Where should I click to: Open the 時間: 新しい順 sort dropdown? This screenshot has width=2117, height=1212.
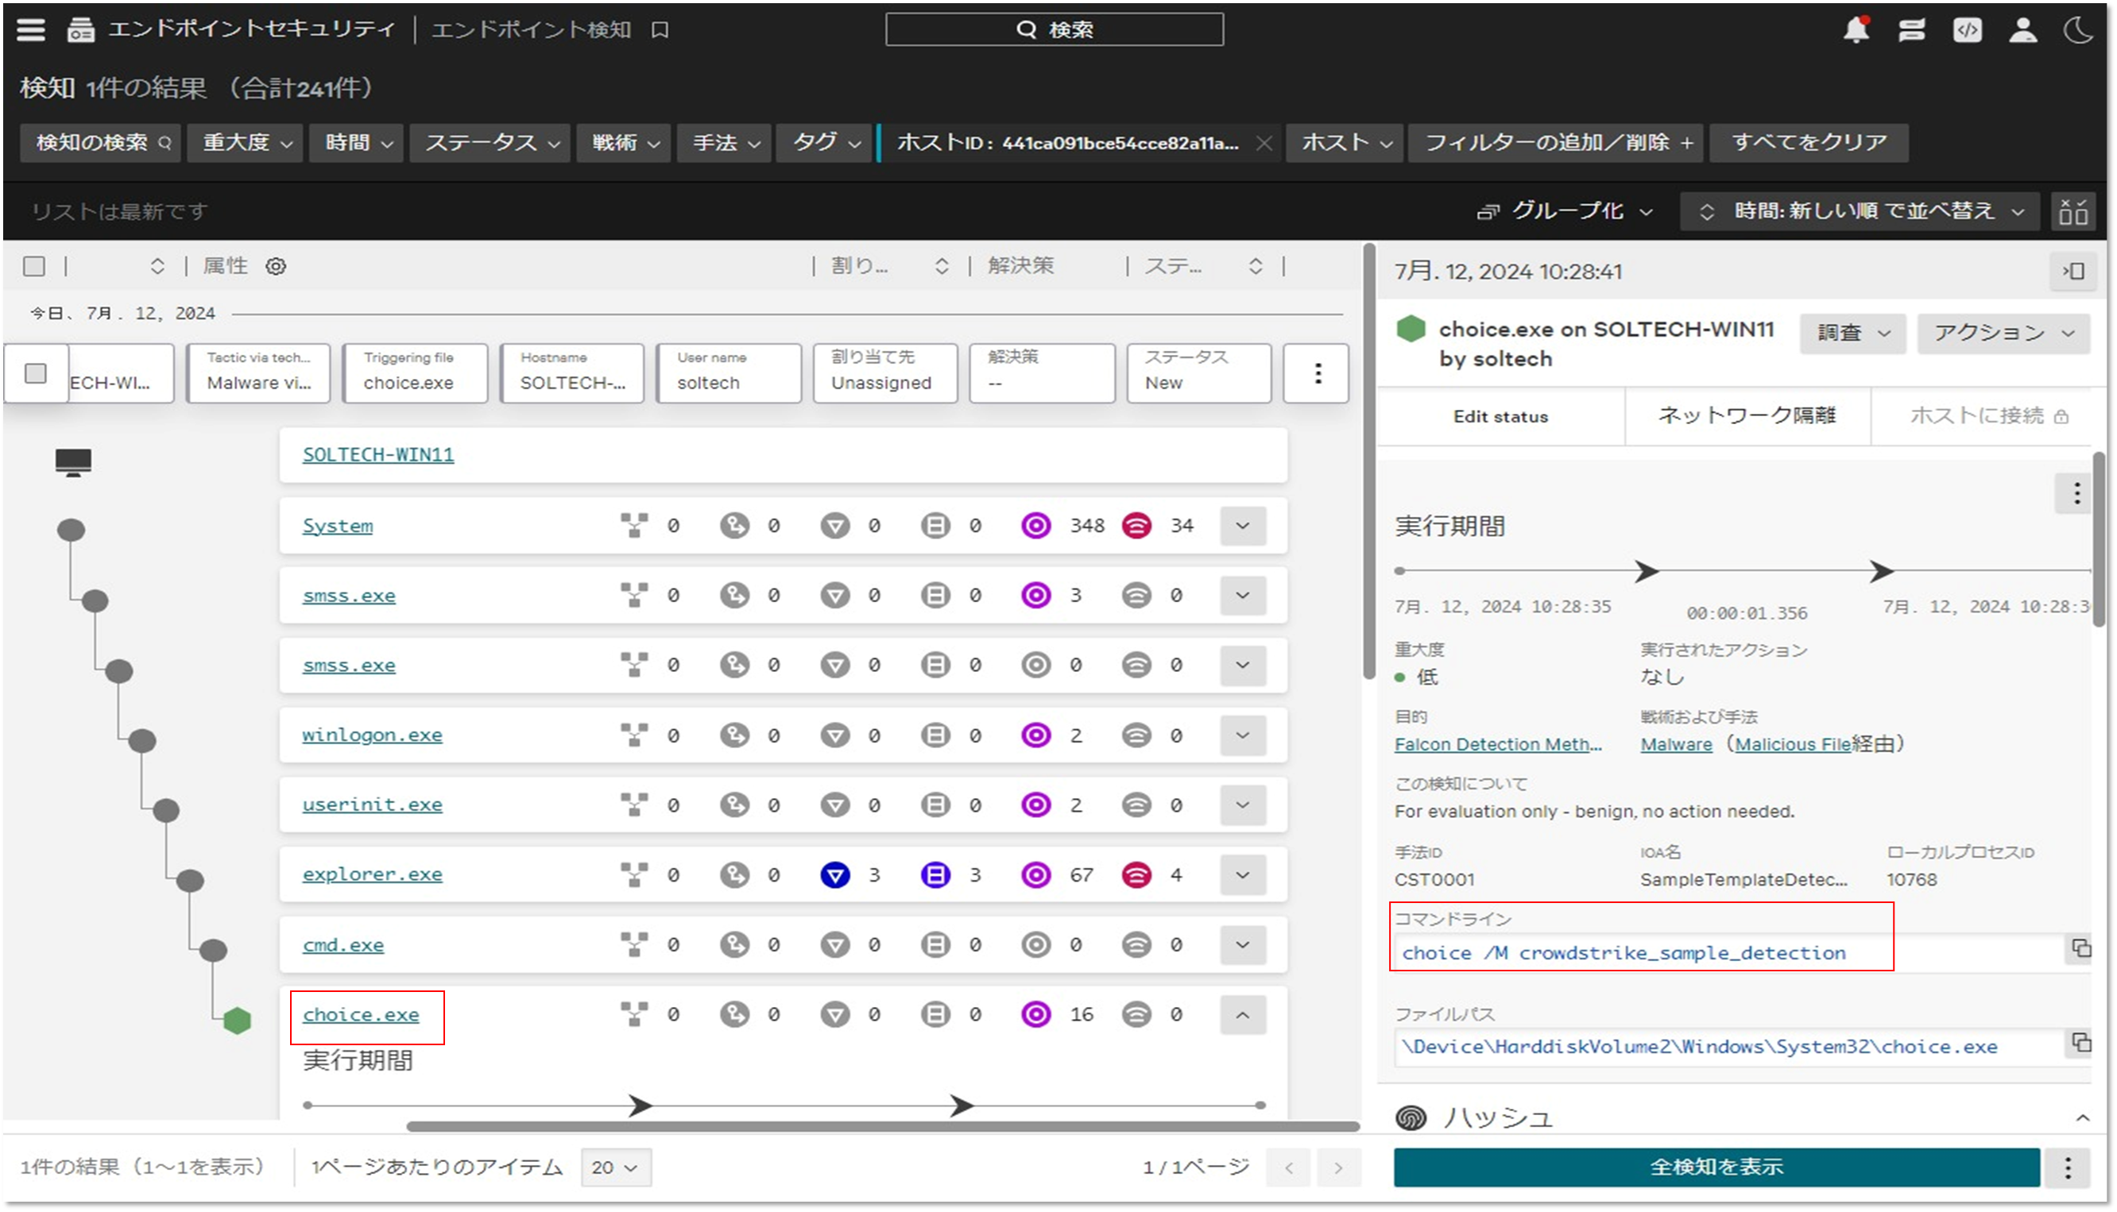tap(1860, 211)
